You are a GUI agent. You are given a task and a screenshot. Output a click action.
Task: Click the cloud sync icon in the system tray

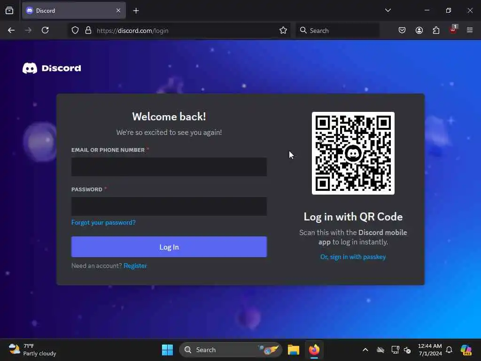[x=380, y=350]
